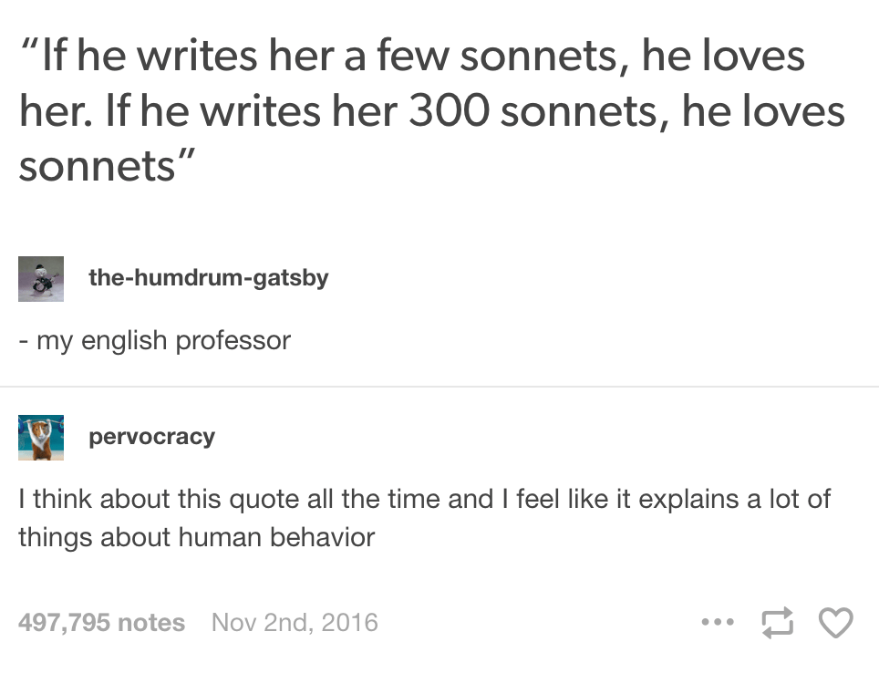Click the opening quotation mark of the quote
879x673 pixels.
click(30, 45)
